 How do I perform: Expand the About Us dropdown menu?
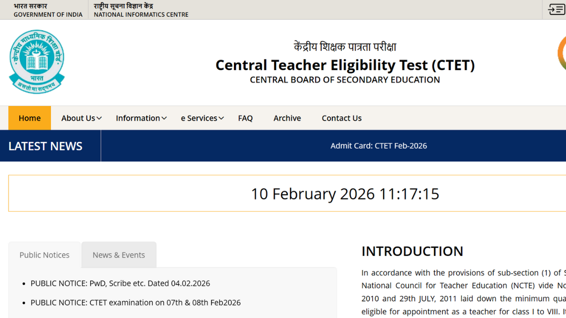click(x=81, y=118)
